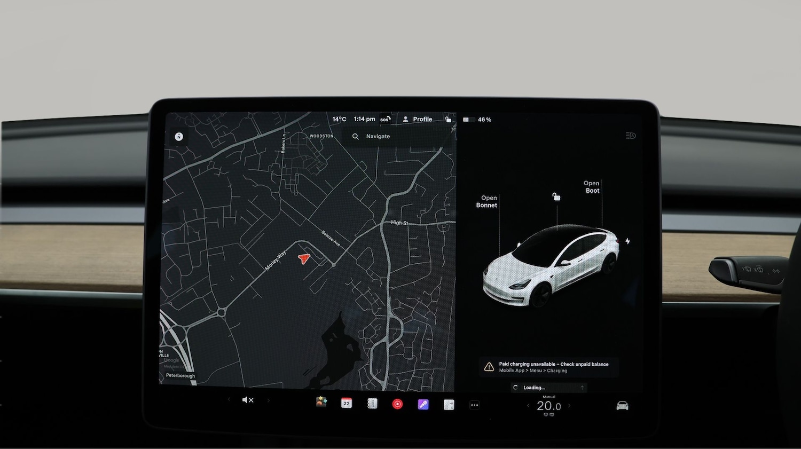The height and width of the screenshot is (449, 801).
Task: Tap the 46% battery indicator
Action: click(x=478, y=119)
